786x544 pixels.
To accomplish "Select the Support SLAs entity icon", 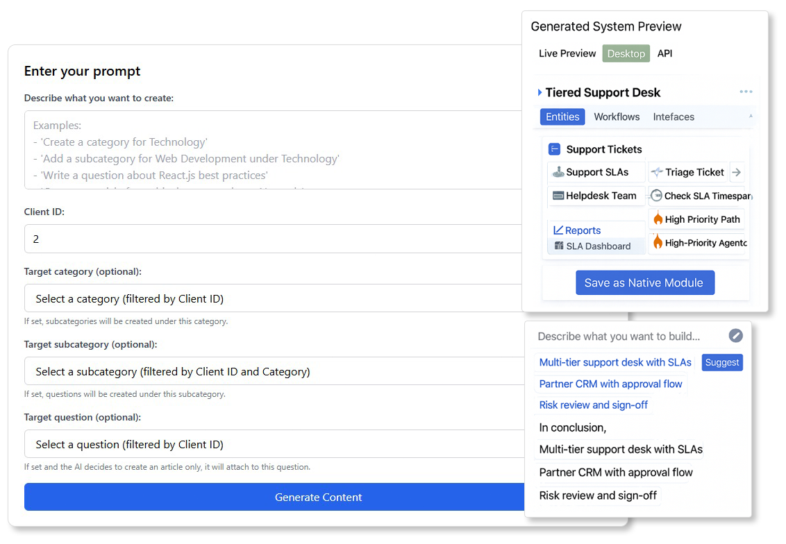I will (558, 172).
